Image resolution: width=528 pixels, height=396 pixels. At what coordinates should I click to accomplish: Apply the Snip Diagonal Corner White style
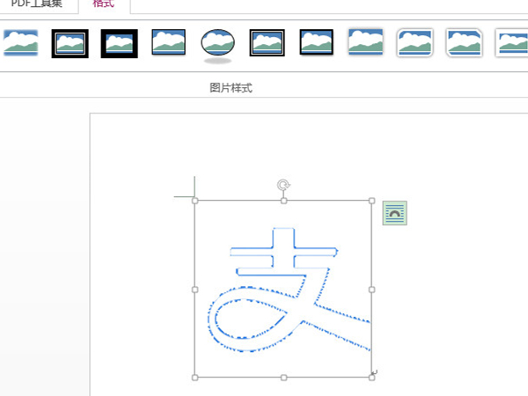point(465,43)
